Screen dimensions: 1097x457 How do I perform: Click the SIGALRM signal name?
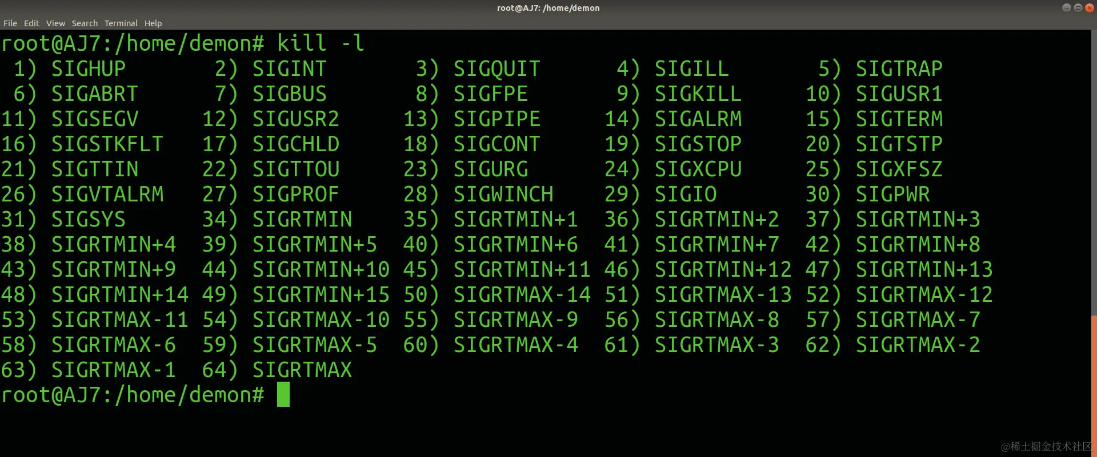698,119
